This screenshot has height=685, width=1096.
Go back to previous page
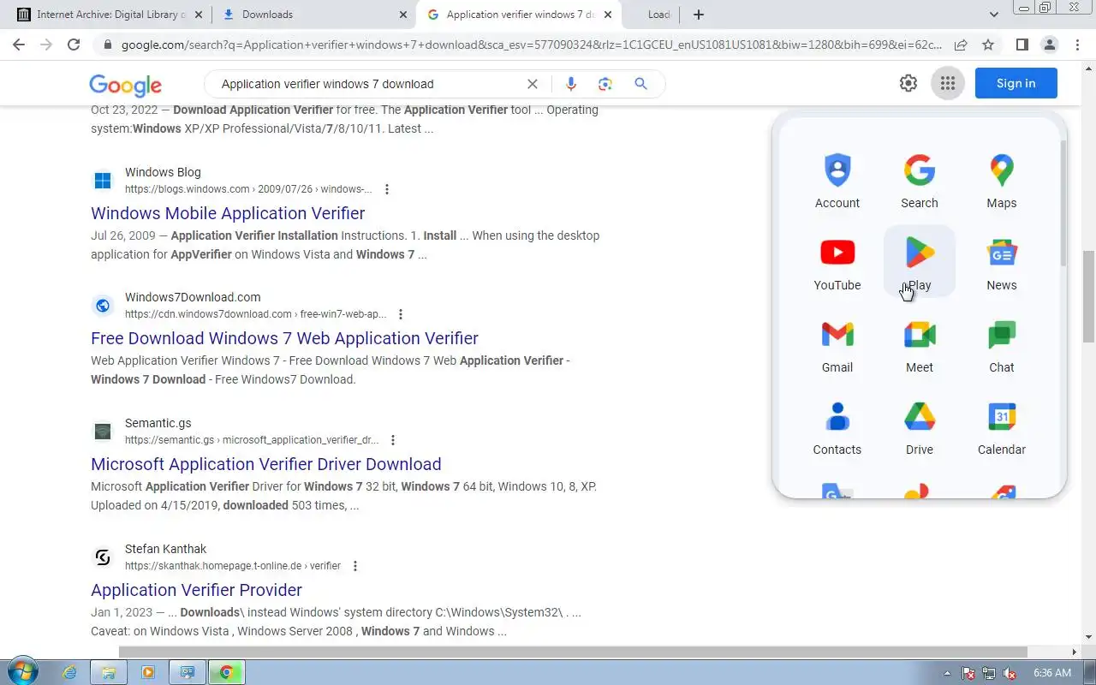[19, 45]
